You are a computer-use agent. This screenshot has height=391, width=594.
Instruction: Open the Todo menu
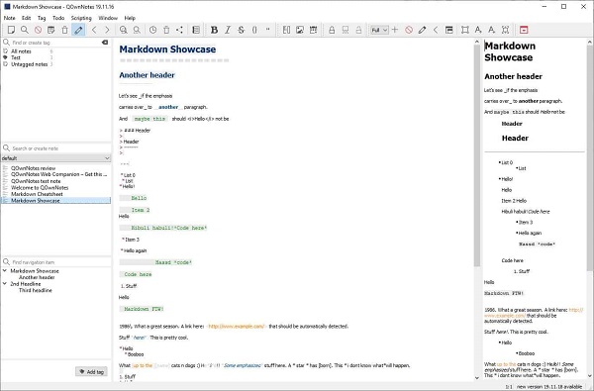(58, 18)
